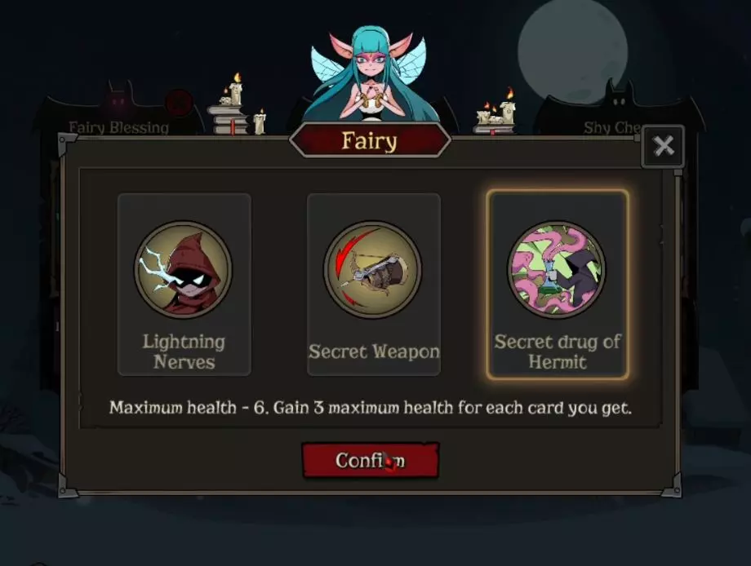
Task: Click the Fairy title banner
Action: pos(370,140)
